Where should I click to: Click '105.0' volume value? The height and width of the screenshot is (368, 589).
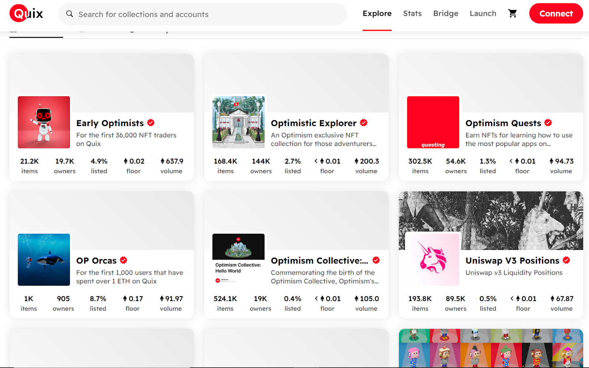370,299
